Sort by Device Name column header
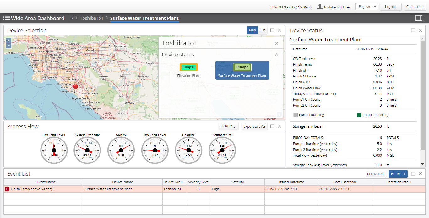 pyautogui.click(x=122, y=182)
